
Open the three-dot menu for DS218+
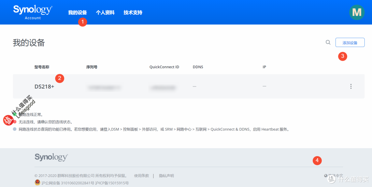click(x=351, y=86)
